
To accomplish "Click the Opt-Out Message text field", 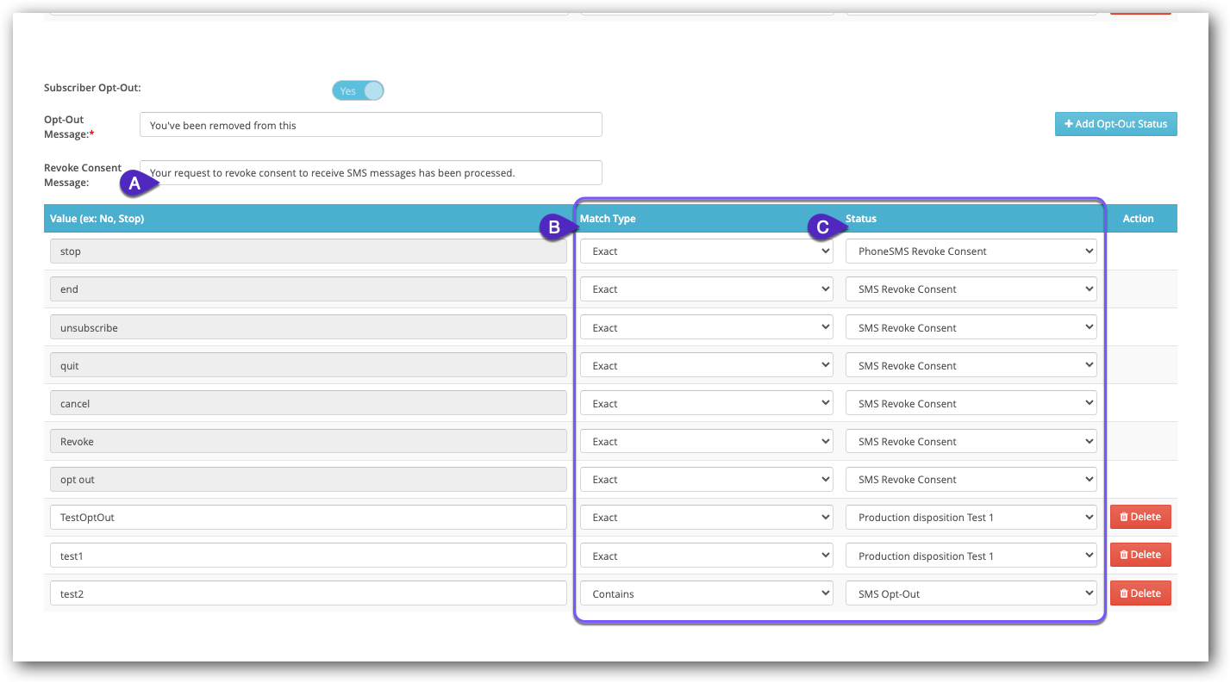I will (x=371, y=124).
